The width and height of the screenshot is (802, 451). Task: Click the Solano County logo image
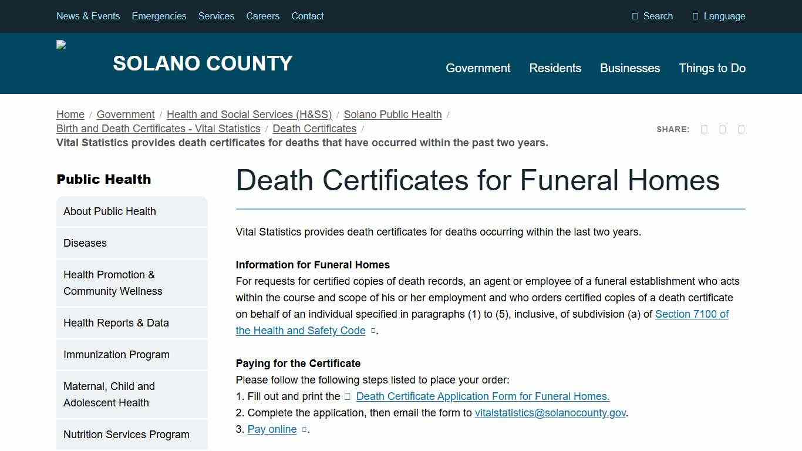click(x=60, y=45)
